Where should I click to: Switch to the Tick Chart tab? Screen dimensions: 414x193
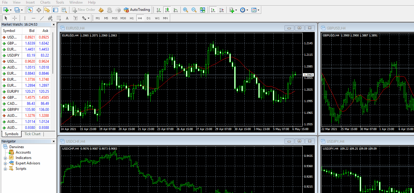(32, 134)
